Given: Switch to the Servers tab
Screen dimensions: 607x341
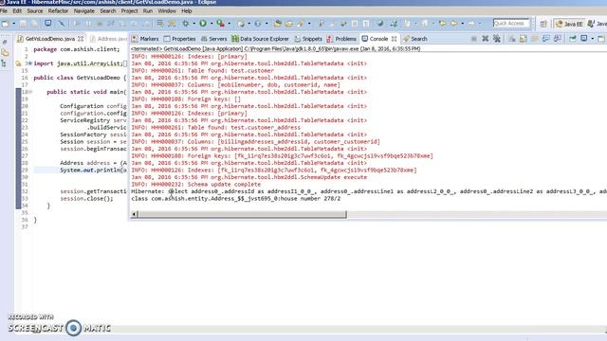Looking at the screenshot, I should tap(213, 39).
